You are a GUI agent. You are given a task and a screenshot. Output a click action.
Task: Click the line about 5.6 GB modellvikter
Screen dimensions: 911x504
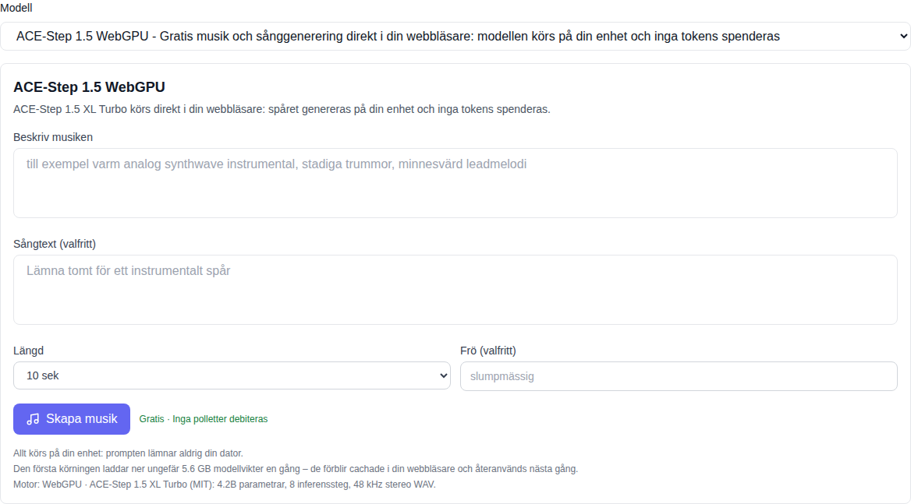(296, 469)
